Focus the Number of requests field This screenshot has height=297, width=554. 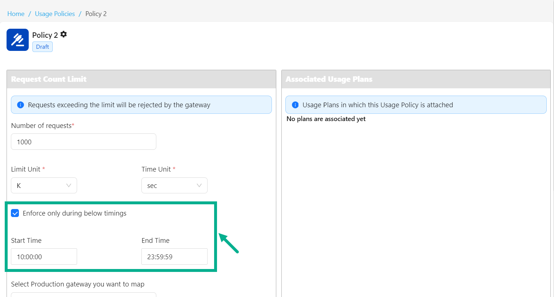84,142
